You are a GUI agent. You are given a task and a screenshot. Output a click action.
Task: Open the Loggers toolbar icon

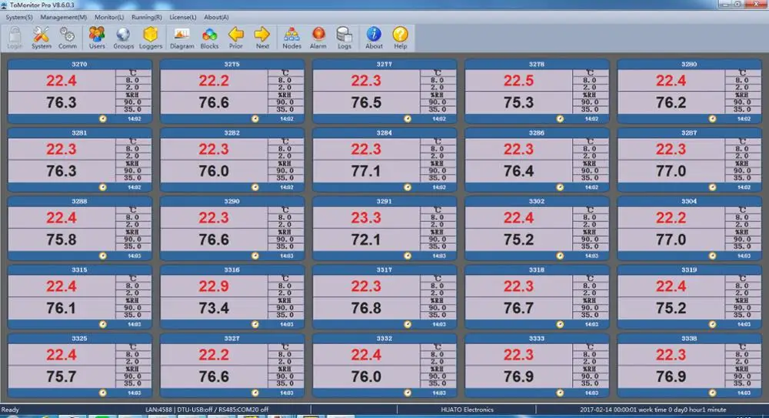point(151,36)
